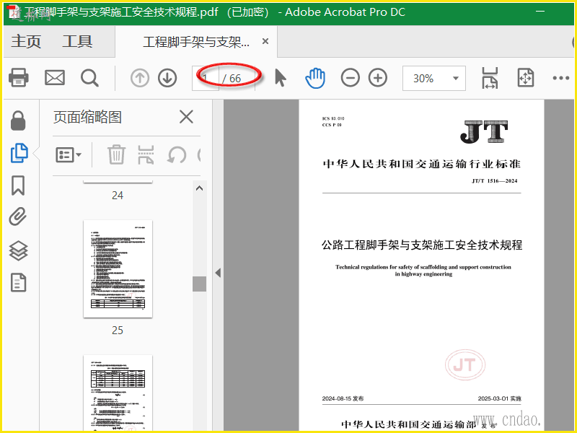Click the 公路工程脚手架与支架施工安全技术规程 title

click(422, 245)
